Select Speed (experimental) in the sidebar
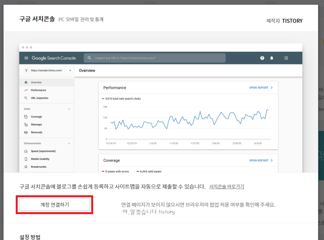This screenshot has height=240, width=324. click(x=47, y=151)
